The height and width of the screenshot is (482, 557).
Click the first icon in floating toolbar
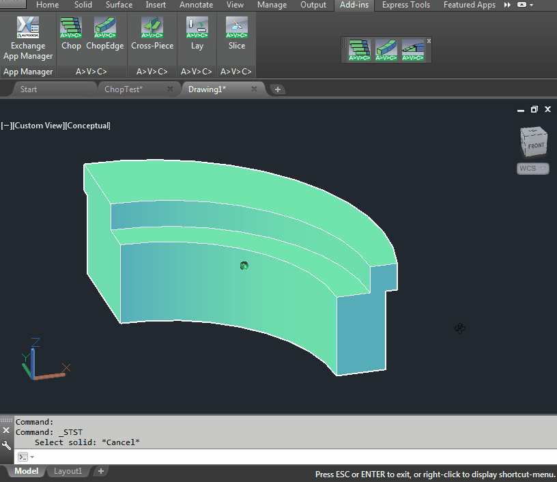(360, 50)
